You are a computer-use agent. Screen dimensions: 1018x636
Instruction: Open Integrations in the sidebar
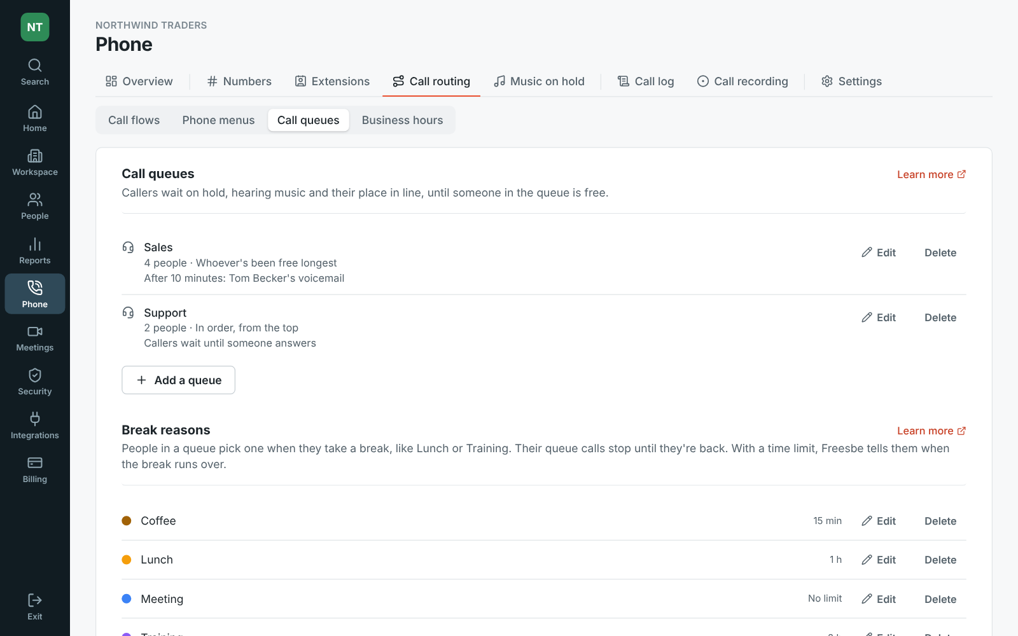tap(35, 426)
